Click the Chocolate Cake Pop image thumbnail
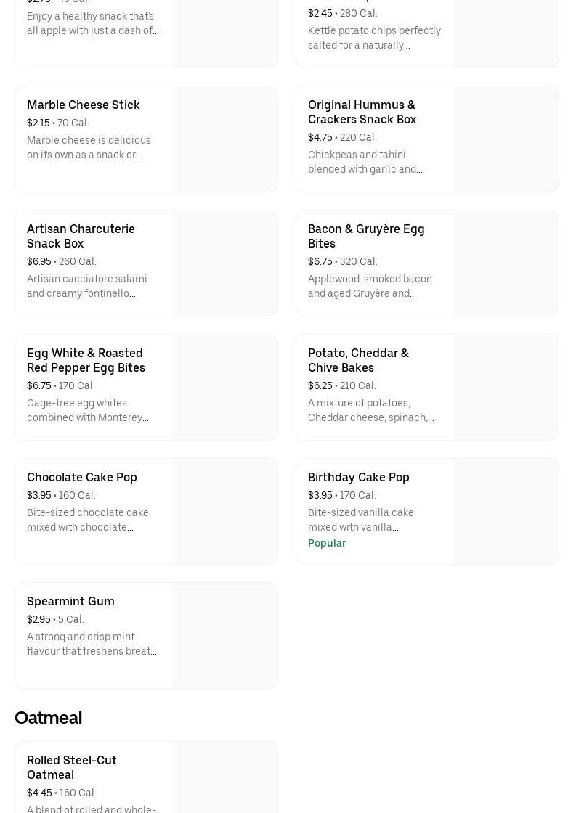 [225, 512]
